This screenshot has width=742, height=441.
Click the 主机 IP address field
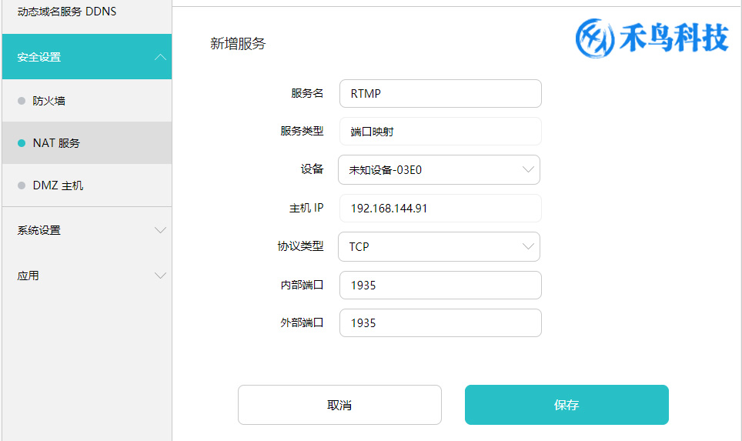440,209
